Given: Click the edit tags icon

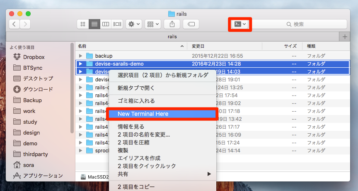Looking at the screenshot, I should click(191, 24).
